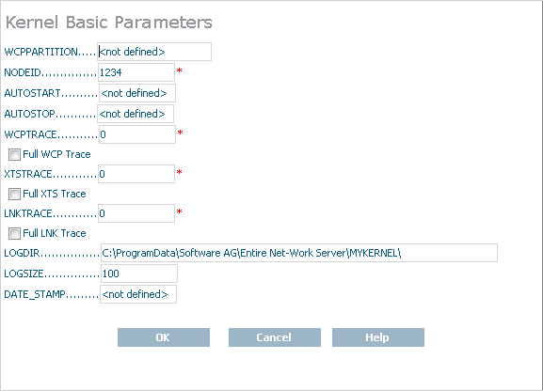
Task: Click into the AUTOSTOP field
Action: click(x=136, y=114)
